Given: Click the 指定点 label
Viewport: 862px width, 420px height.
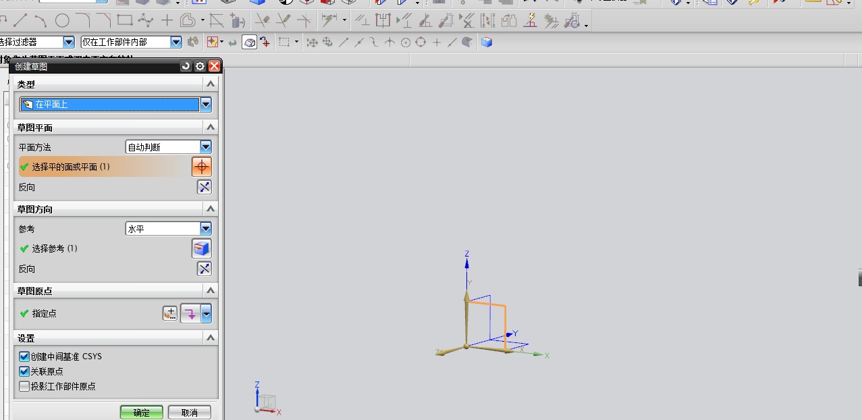Looking at the screenshot, I should [x=44, y=314].
